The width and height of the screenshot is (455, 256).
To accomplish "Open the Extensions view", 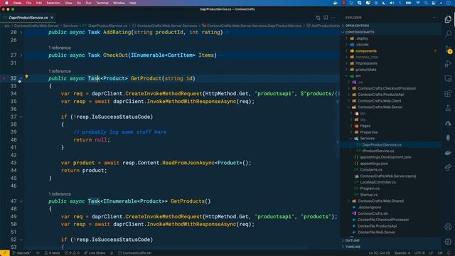I will (x=448, y=93).
